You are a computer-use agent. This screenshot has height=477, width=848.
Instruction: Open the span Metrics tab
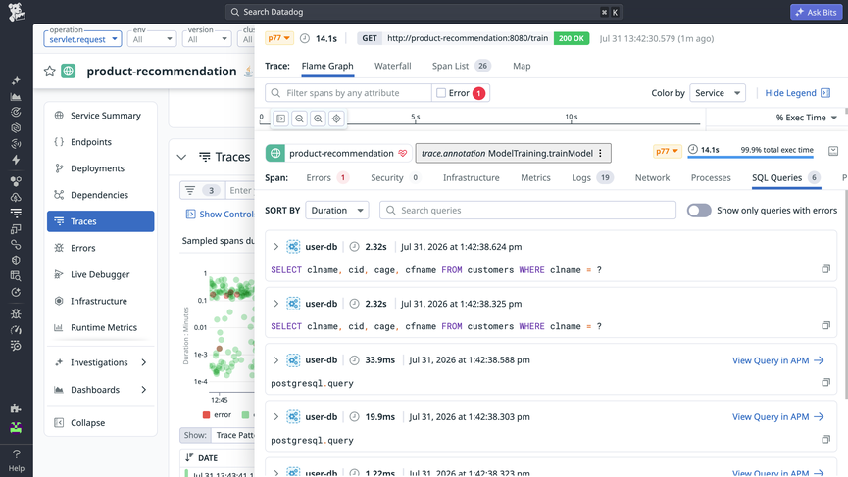pos(535,177)
